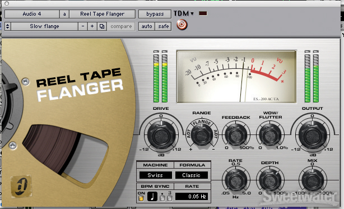Click the Depth knob
The width and height of the screenshot is (344, 209).
(270, 180)
